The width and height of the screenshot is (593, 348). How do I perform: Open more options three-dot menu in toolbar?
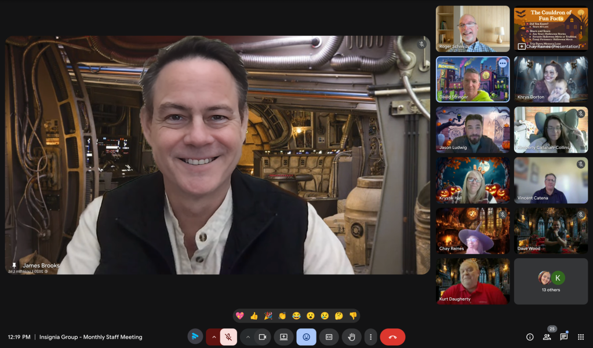370,337
